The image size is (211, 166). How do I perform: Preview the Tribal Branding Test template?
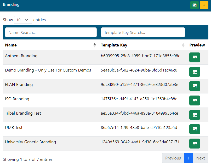tap(195, 115)
